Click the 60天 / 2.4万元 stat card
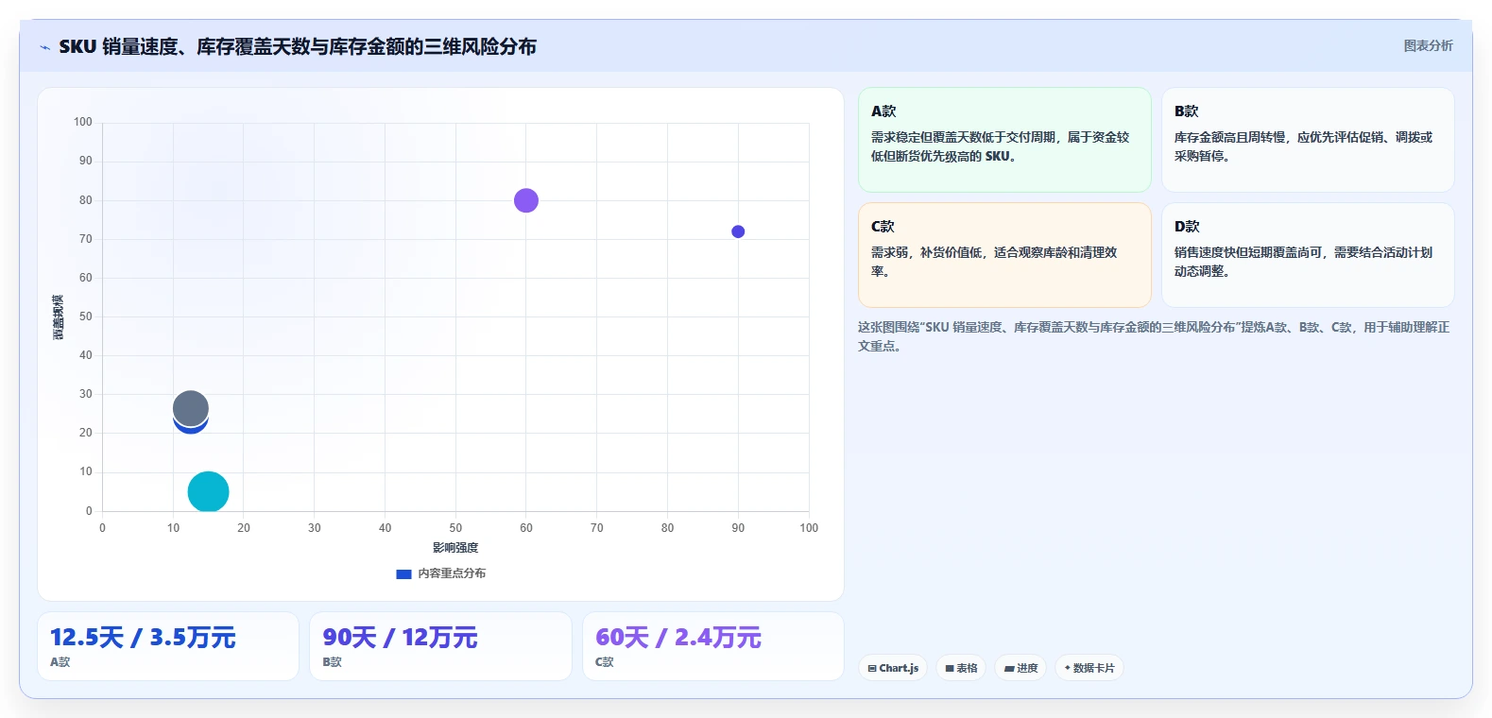This screenshot has width=1492, height=718. [x=713, y=646]
